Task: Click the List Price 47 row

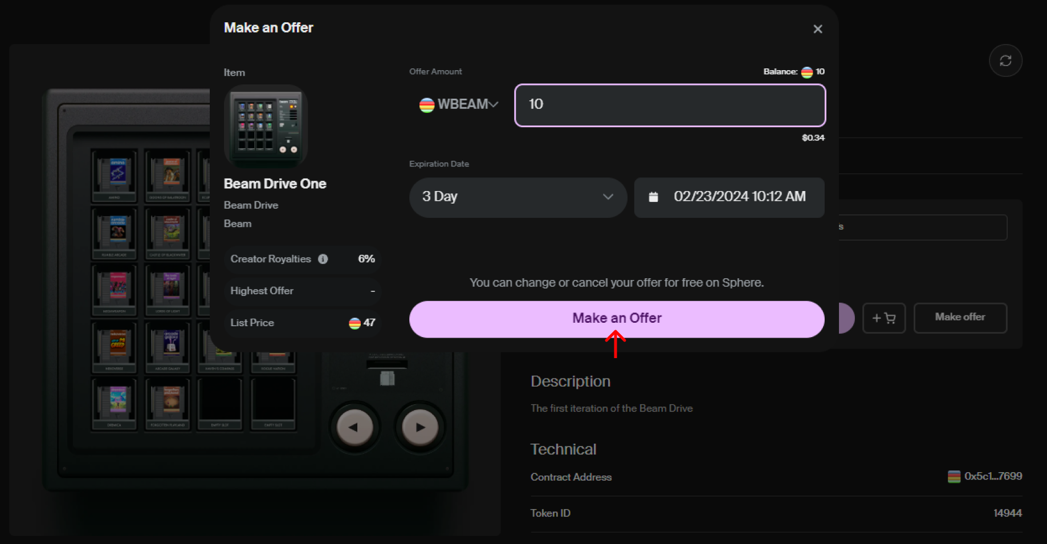Action: [x=303, y=323]
